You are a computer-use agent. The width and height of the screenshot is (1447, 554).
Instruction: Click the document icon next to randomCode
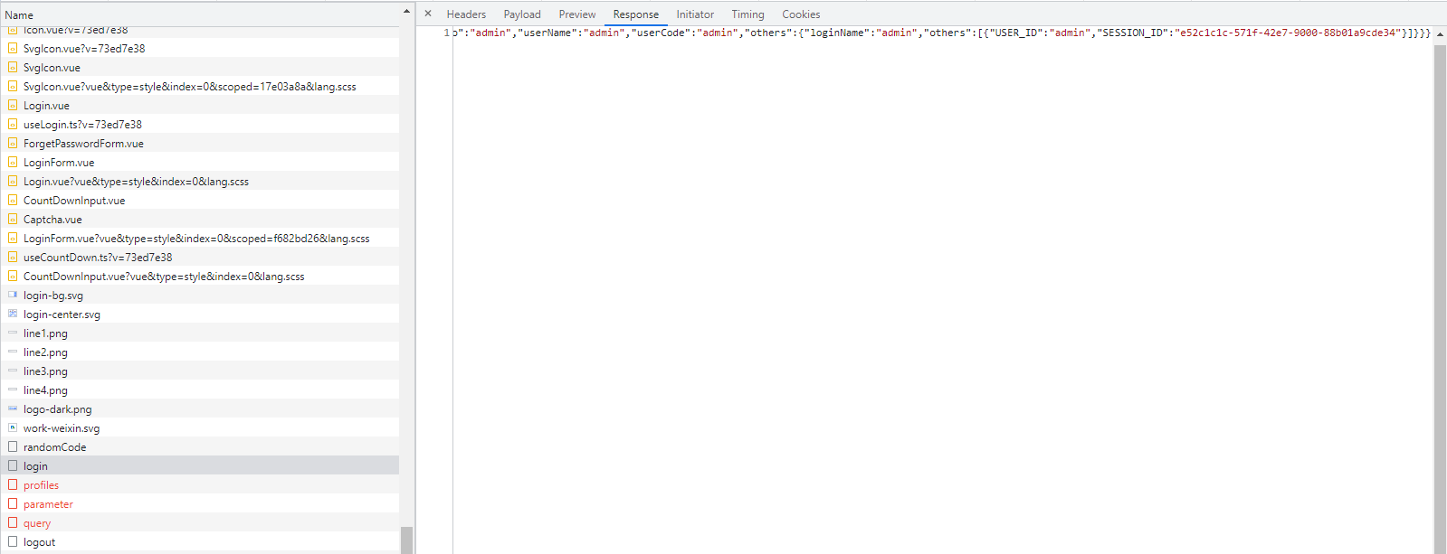click(x=13, y=447)
